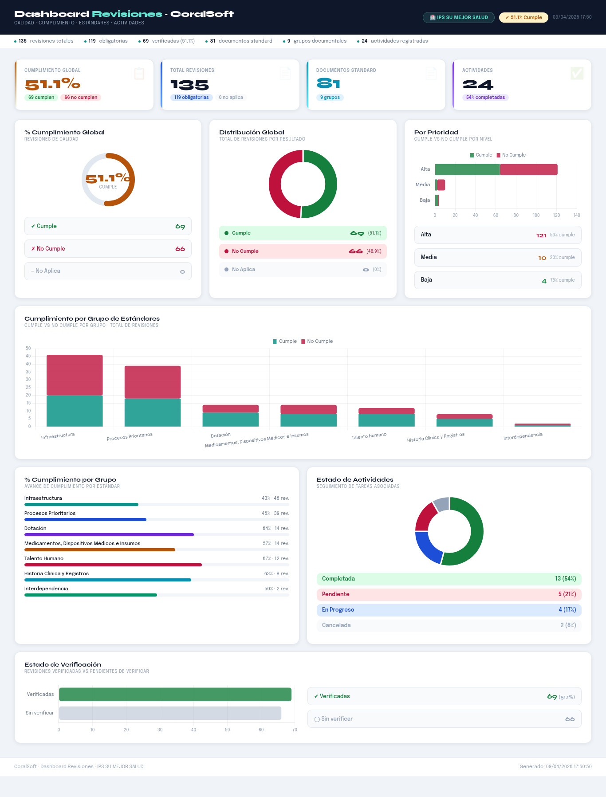Click '81 documentos standard' in the stats strip
The height and width of the screenshot is (797, 606).
239,41
